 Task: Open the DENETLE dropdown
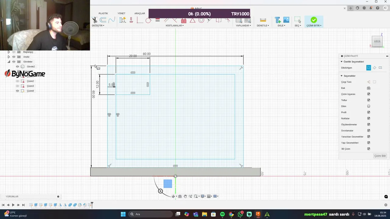[x=263, y=26]
